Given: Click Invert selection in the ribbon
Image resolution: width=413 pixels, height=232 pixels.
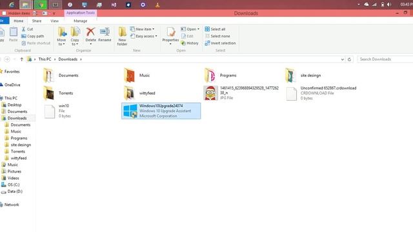Looking at the screenshot, I should point(220,43).
